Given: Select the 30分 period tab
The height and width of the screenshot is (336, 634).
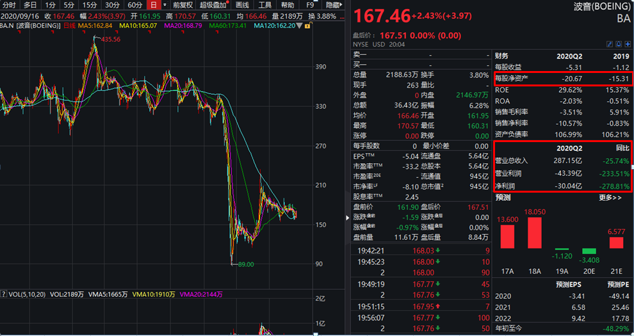Looking at the screenshot, I should tap(112, 5).
